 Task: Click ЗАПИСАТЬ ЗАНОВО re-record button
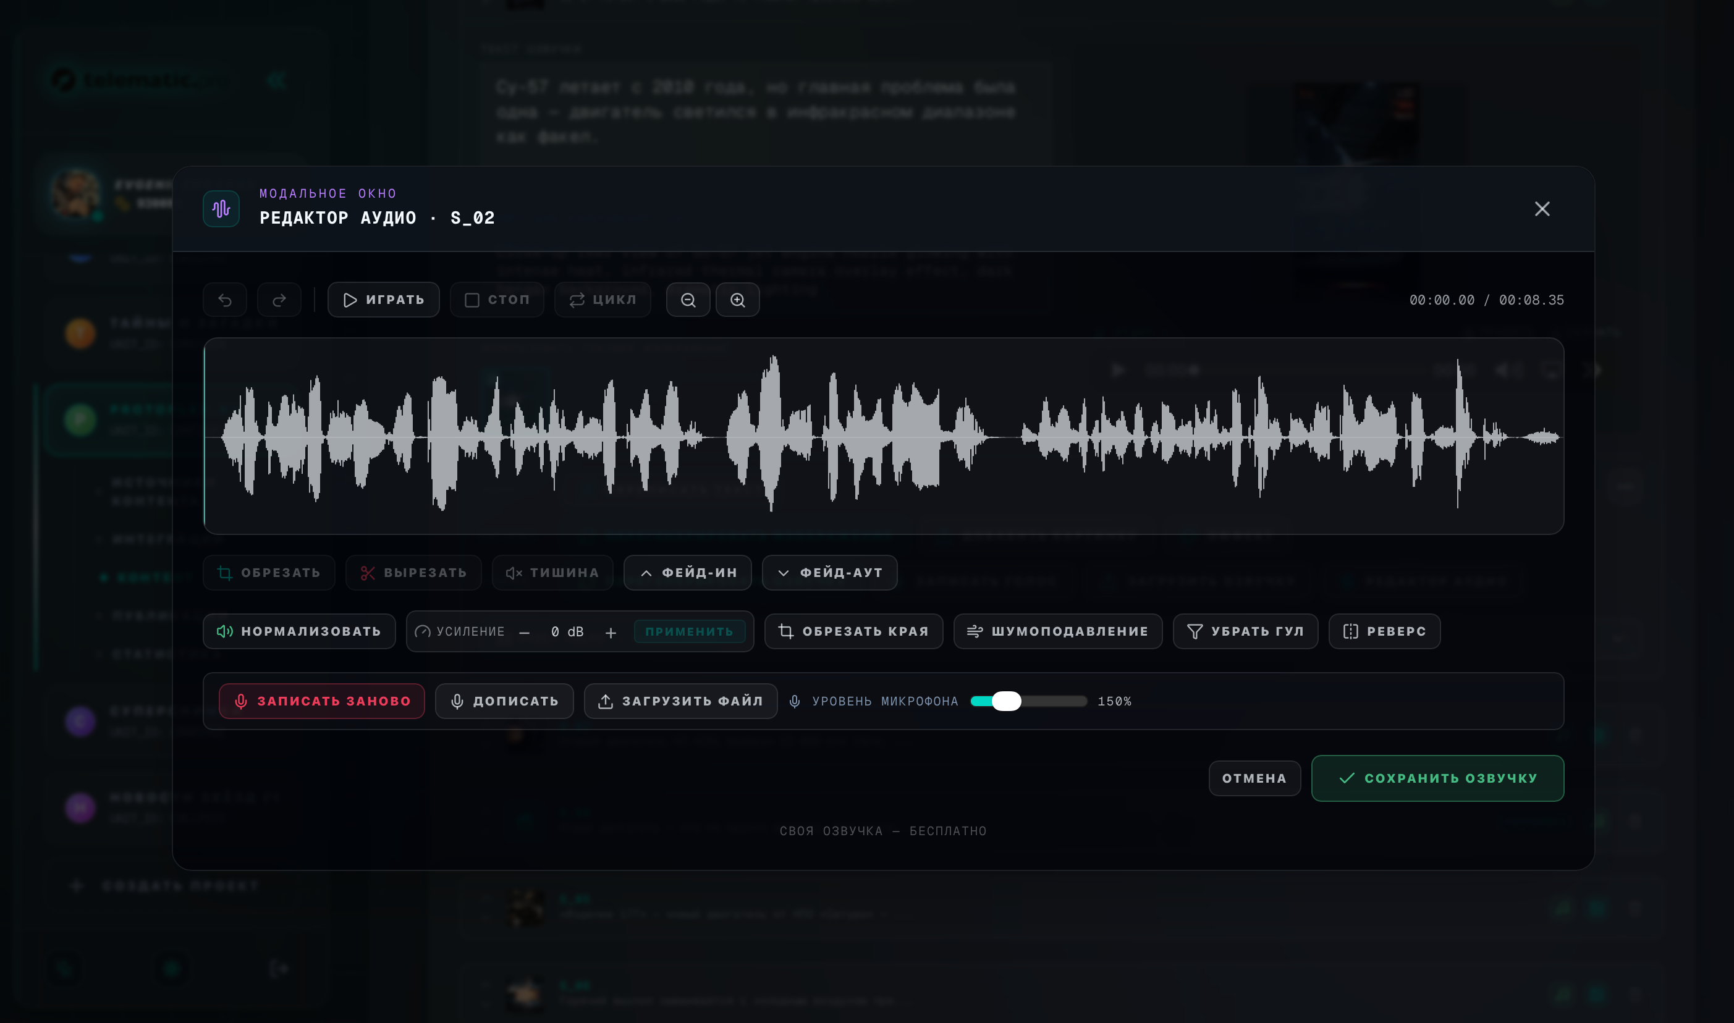coord(322,701)
